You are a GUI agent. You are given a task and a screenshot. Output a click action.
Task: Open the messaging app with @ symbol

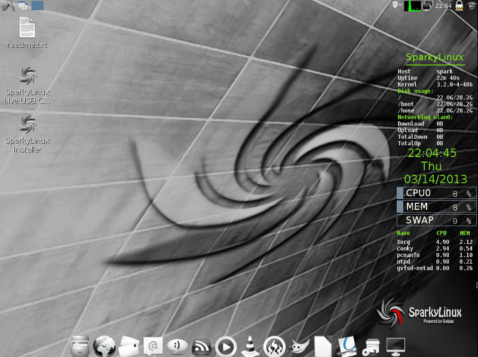152,346
